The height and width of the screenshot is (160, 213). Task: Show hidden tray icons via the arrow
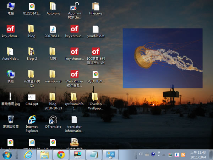[164, 155]
